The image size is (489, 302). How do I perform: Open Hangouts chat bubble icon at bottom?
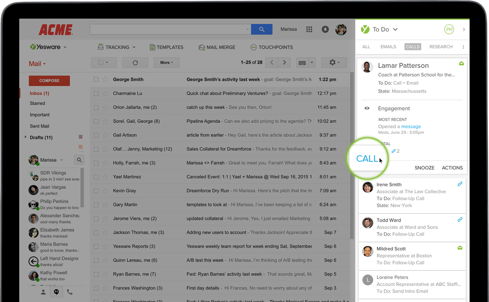coord(56,292)
